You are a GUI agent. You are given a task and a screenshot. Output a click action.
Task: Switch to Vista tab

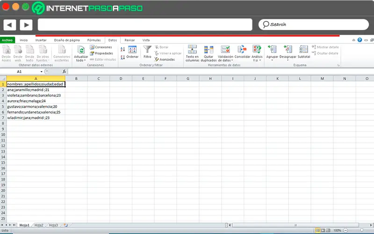(x=146, y=40)
